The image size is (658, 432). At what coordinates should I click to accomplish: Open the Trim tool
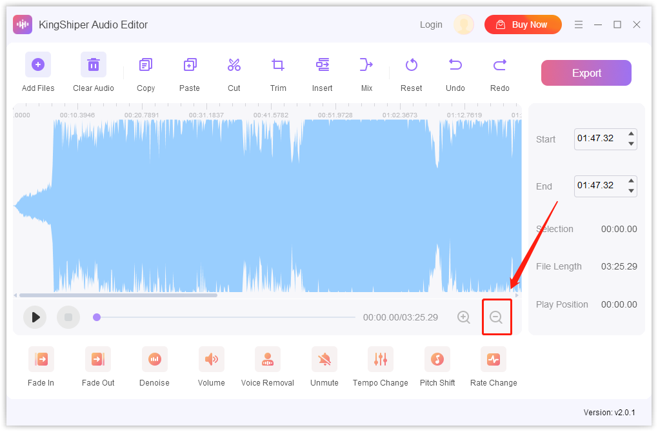click(x=277, y=71)
